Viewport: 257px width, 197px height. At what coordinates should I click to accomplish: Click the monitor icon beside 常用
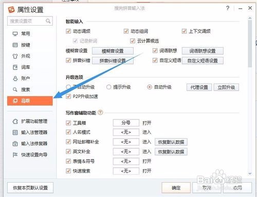[x=15, y=34]
